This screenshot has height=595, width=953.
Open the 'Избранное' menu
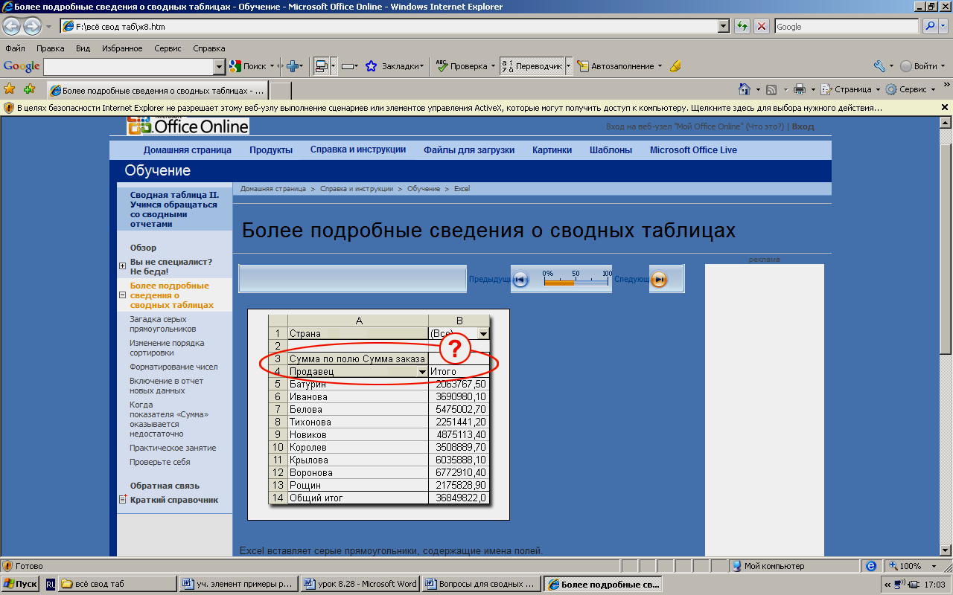tap(122, 48)
